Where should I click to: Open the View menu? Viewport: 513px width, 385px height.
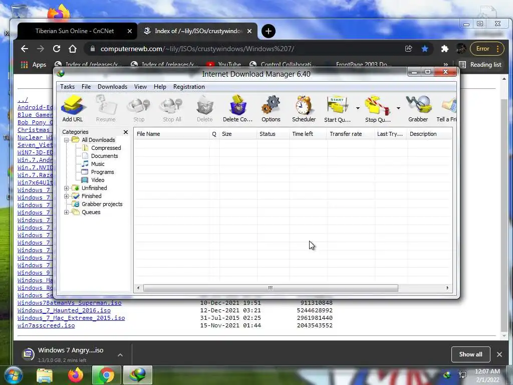coord(140,87)
